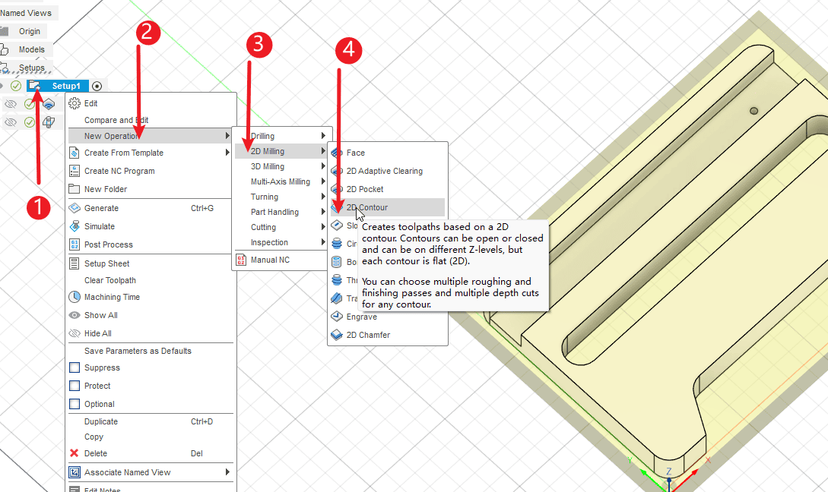828x492 pixels.
Task: Check the Optional checkbox
Action: point(75,404)
